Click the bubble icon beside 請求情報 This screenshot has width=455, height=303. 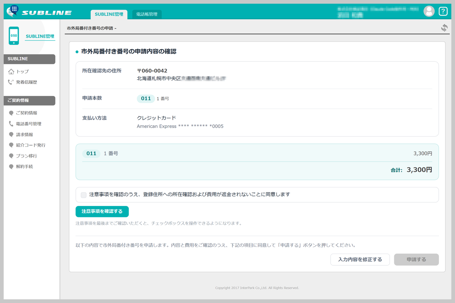[x=11, y=135]
